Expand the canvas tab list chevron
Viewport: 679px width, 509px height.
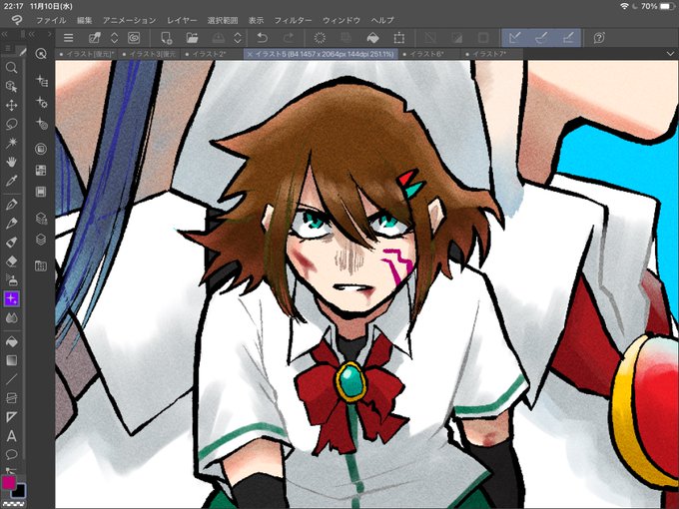point(669,54)
